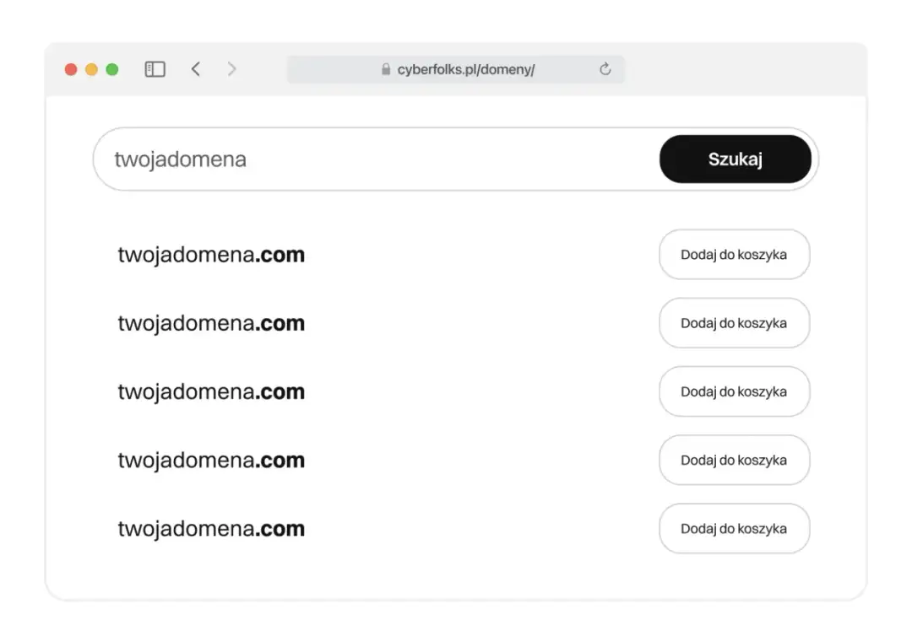
Task: Choose the bottom twojadomena.com listing
Action: pos(211,529)
